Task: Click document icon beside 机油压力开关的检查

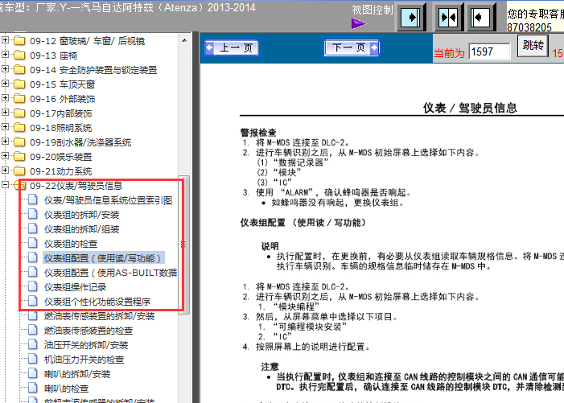Action: (x=33, y=359)
